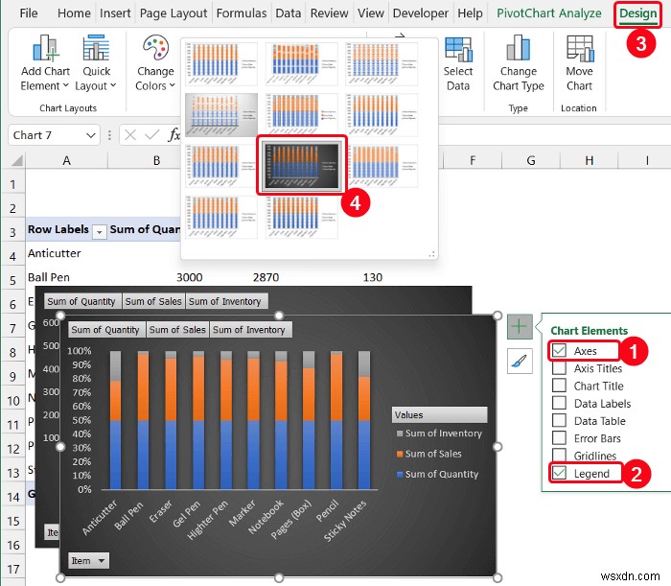
Task: Enable the Chart Title checkbox
Action: pyautogui.click(x=559, y=386)
